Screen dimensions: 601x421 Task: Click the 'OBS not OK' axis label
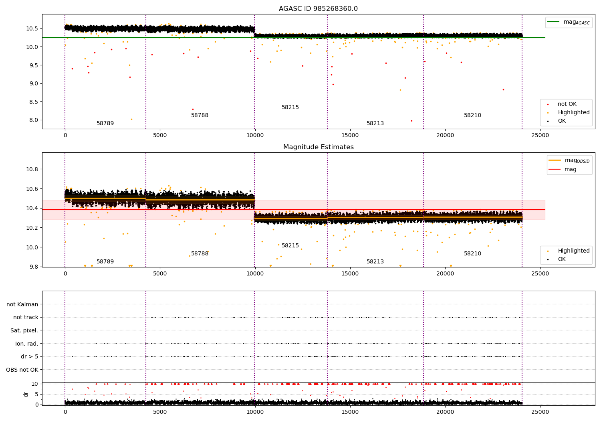[22, 370]
